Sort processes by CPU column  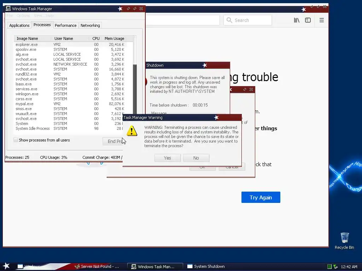[x=96, y=38]
